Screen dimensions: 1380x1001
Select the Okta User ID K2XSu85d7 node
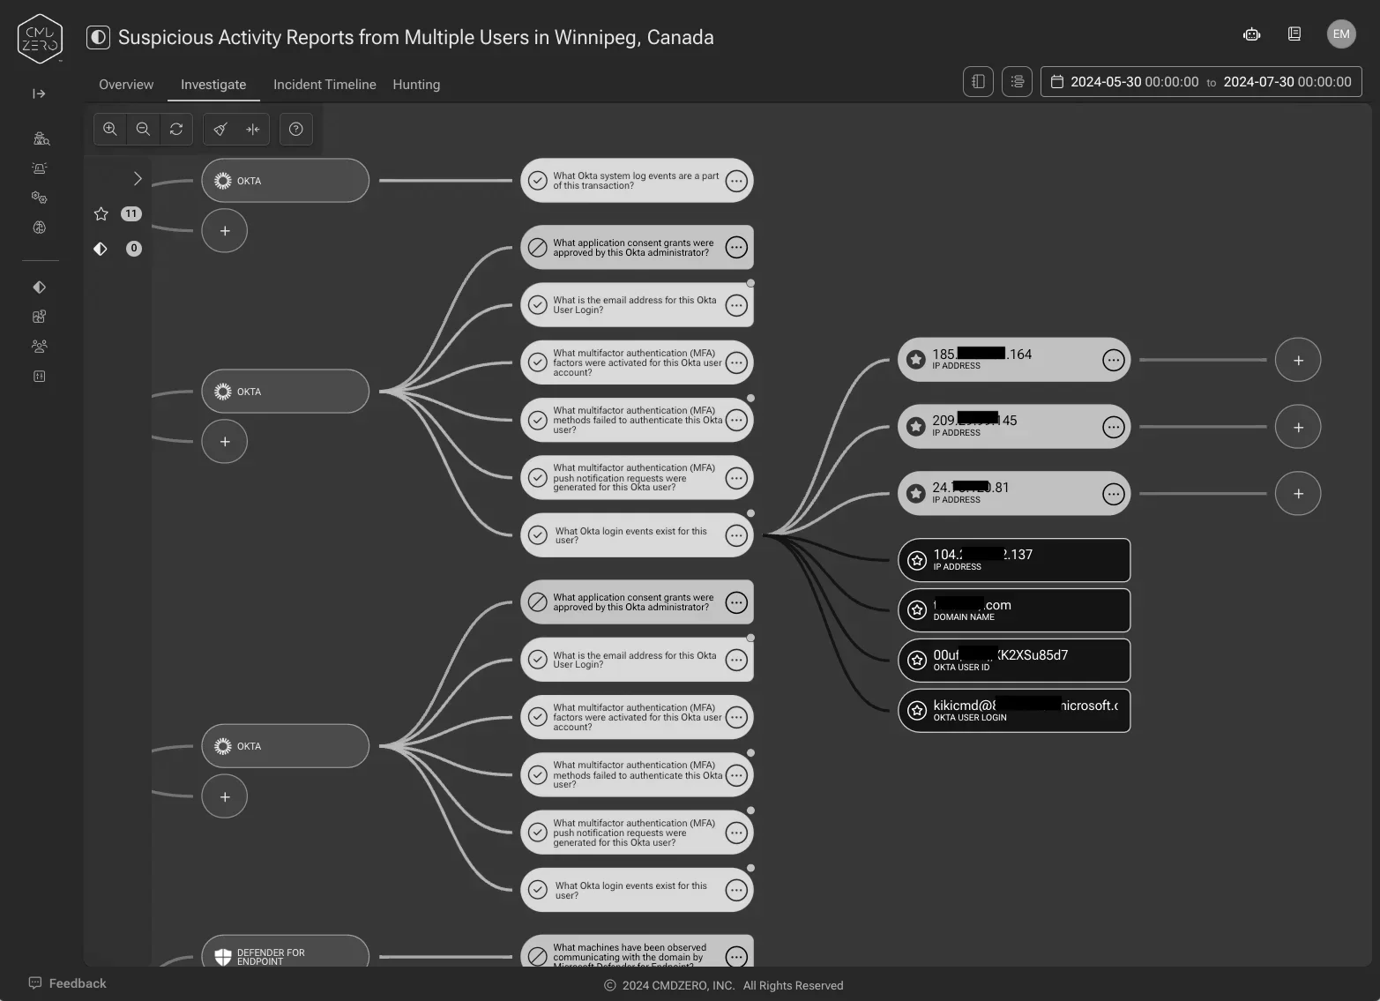1014,661
